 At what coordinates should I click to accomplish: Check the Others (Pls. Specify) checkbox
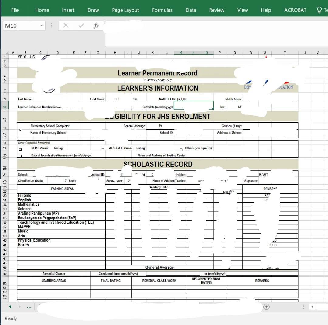pyautogui.click(x=181, y=150)
